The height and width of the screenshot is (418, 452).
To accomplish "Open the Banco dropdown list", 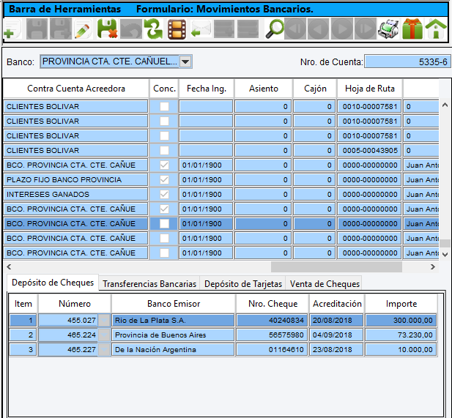I will tap(185, 61).
